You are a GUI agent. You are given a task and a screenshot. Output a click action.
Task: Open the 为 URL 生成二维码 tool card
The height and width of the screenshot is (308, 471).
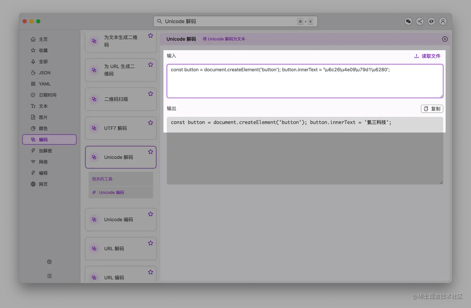coord(121,70)
